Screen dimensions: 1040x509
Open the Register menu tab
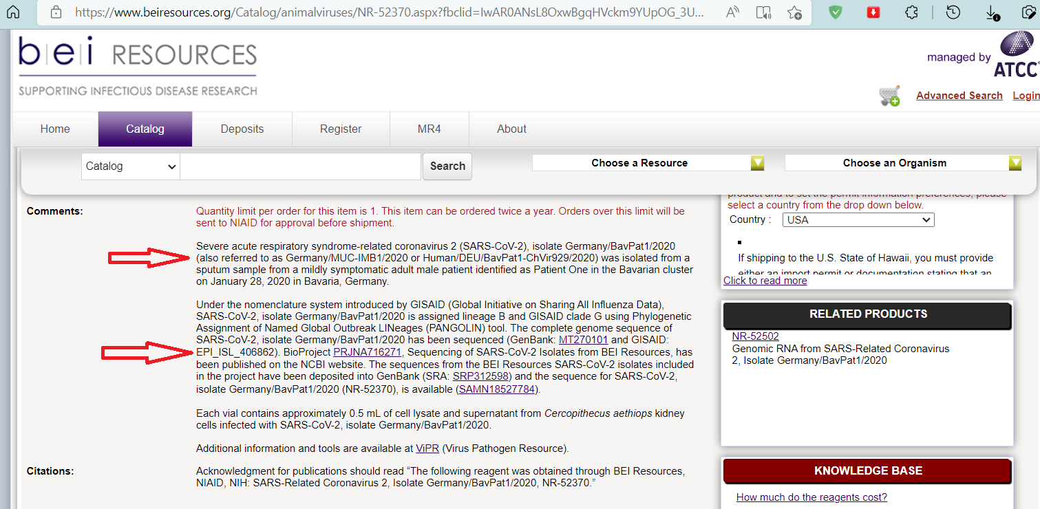tap(341, 129)
